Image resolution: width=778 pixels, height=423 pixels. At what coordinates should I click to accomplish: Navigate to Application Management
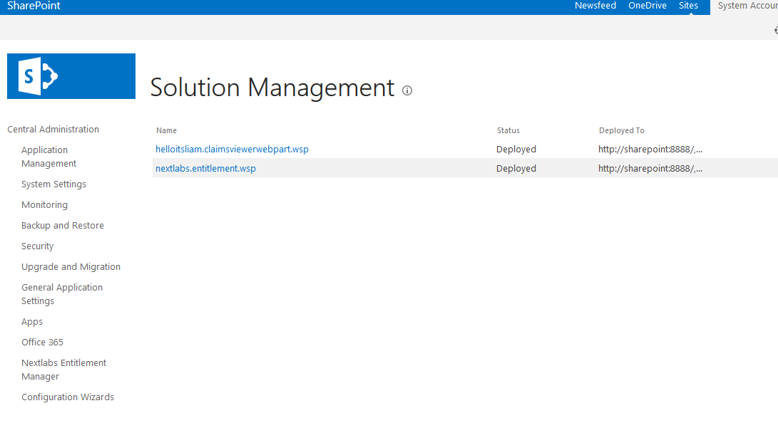(48, 157)
